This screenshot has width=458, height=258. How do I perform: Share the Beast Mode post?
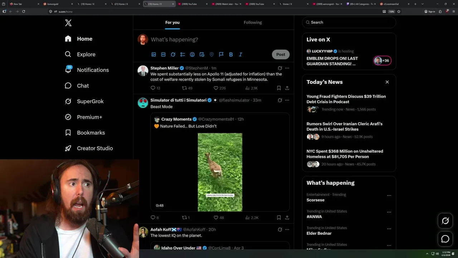pyautogui.click(x=287, y=218)
